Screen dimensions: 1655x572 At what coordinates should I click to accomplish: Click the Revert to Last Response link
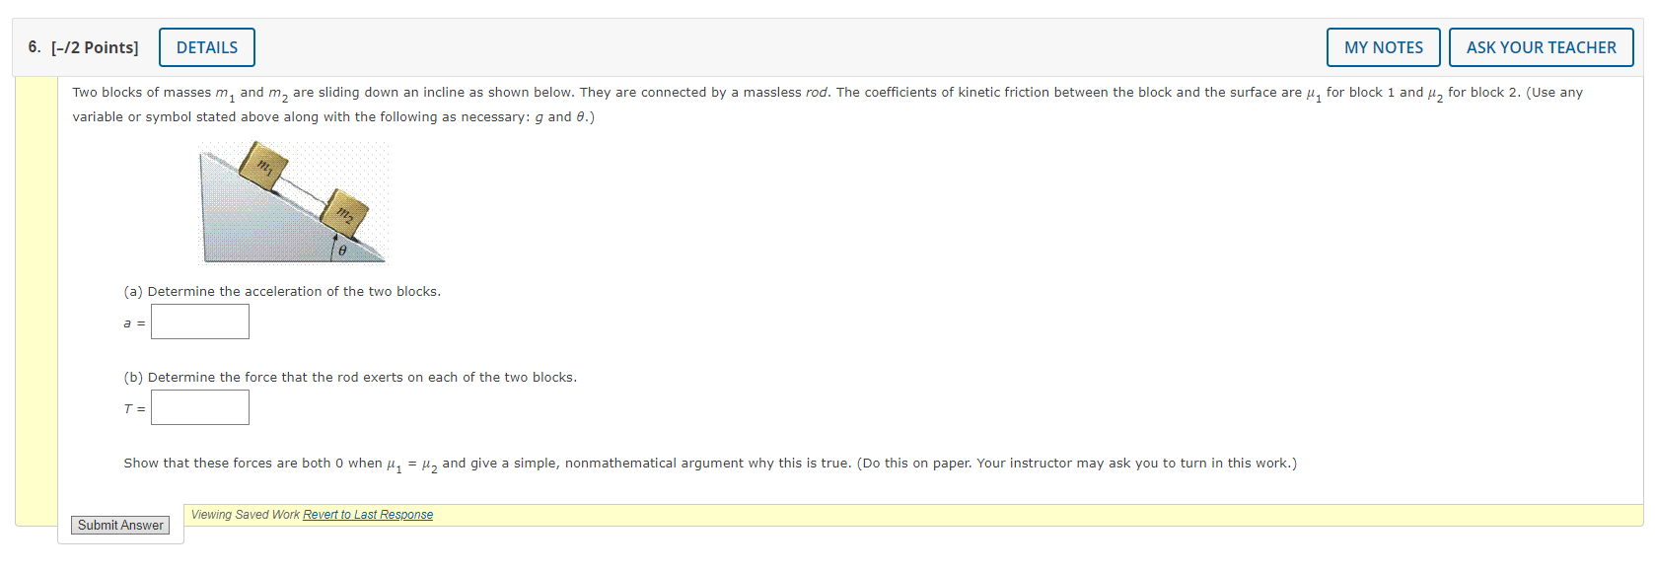coord(367,514)
